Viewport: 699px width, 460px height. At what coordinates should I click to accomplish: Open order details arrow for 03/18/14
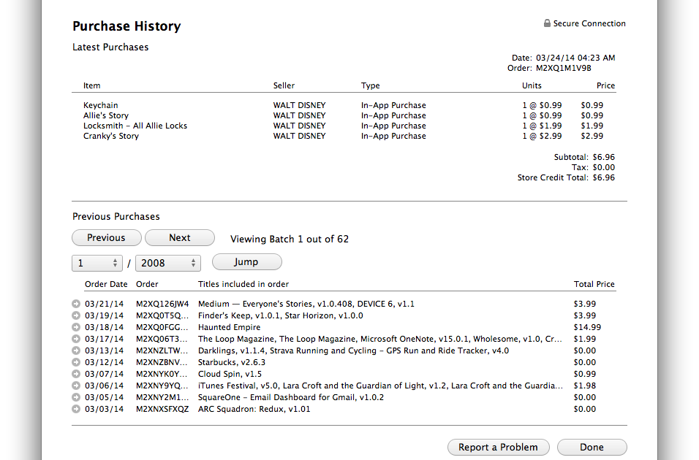click(76, 327)
